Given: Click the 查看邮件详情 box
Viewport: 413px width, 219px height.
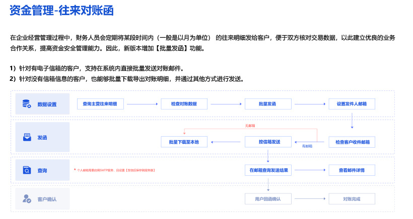Looking at the screenshot, I should point(352,170).
